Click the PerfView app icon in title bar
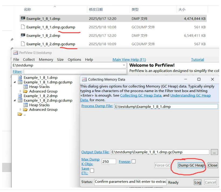The width and height of the screenshot is (221, 192). coord(16,53)
